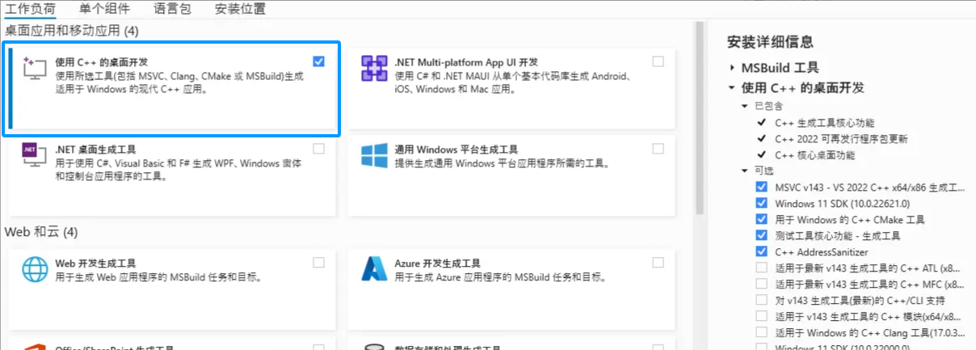Uncheck the C++ AddressSanitizer option

pos(761,251)
